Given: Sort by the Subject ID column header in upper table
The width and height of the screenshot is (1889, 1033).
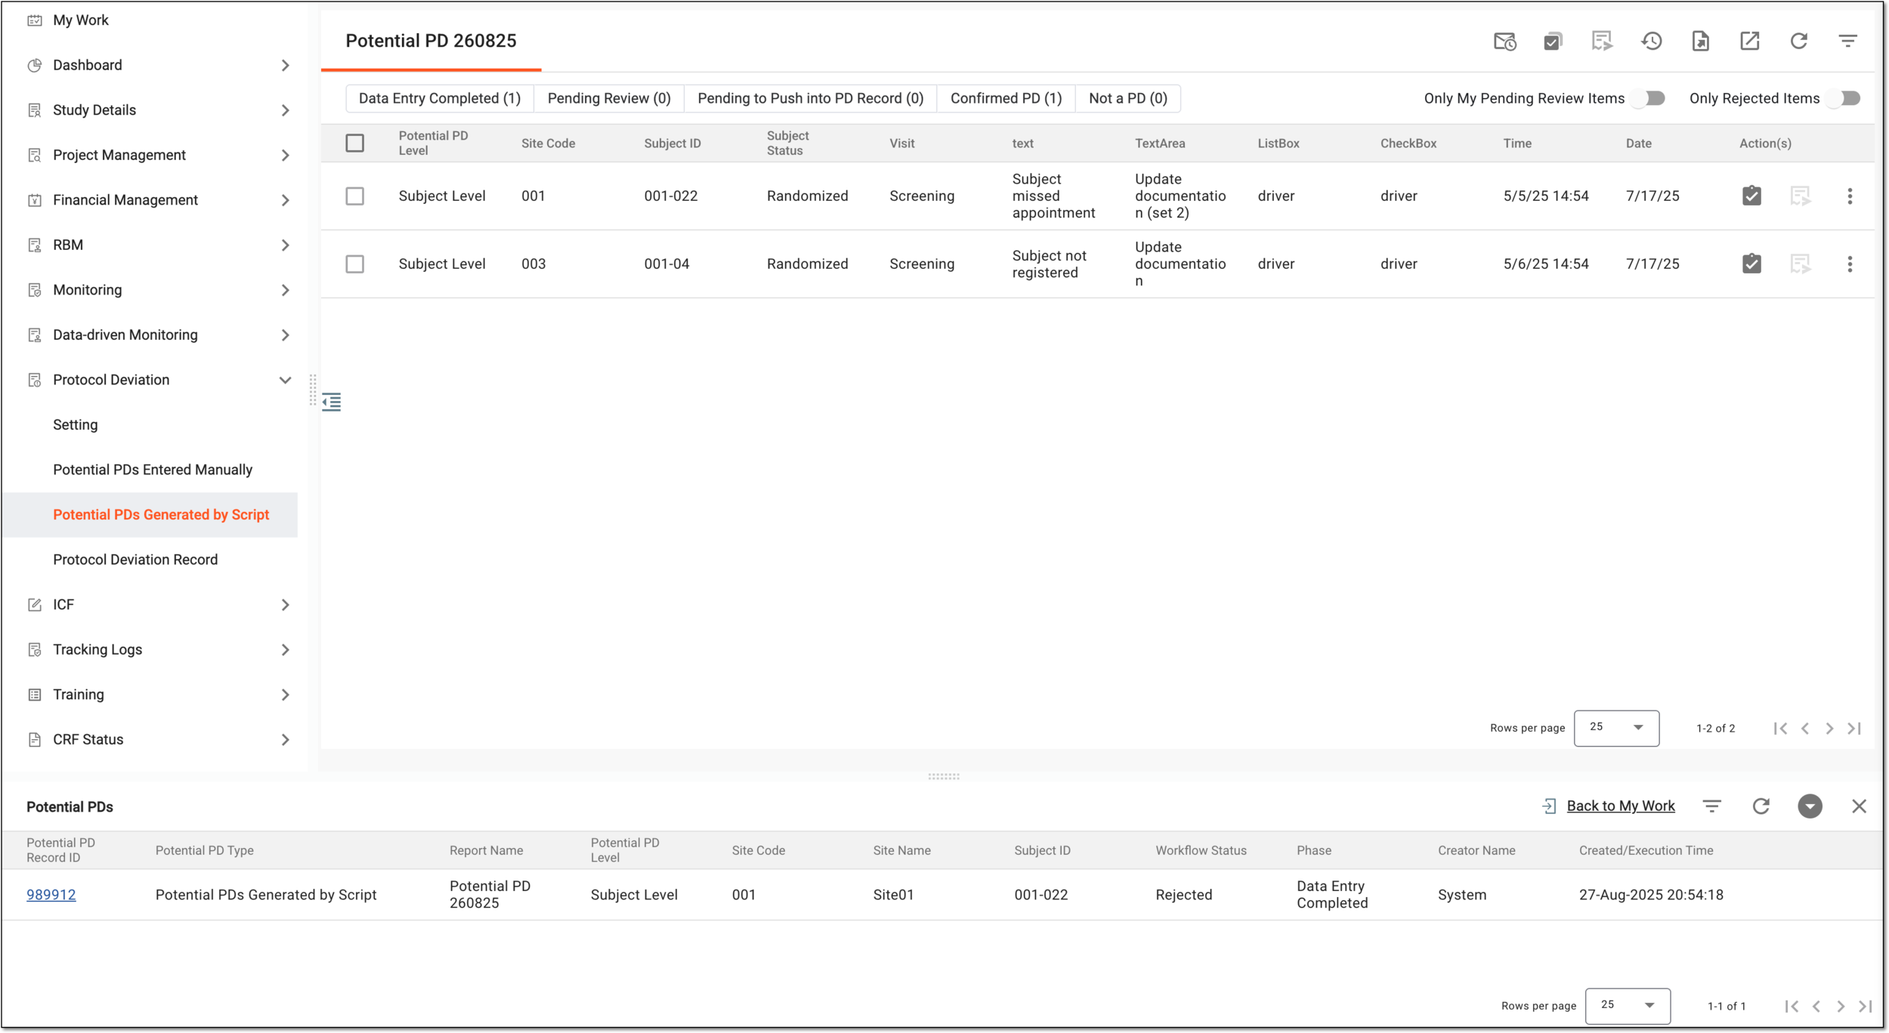Looking at the screenshot, I should coord(672,143).
